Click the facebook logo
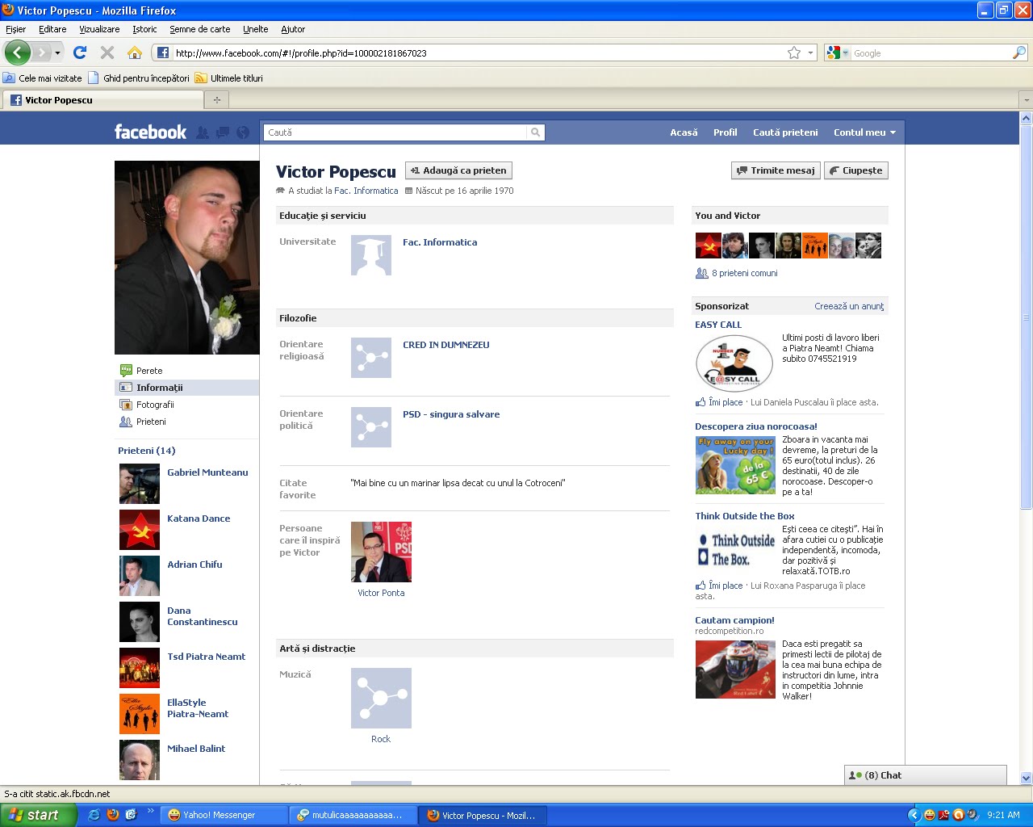Image resolution: width=1033 pixels, height=827 pixels. coord(150,132)
